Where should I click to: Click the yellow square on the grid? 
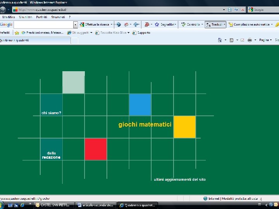tap(184, 127)
